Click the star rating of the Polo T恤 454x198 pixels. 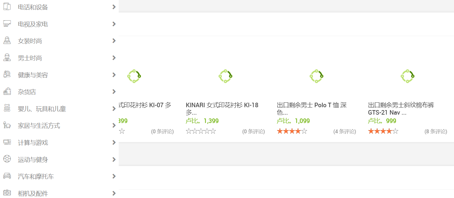coord(292,131)
